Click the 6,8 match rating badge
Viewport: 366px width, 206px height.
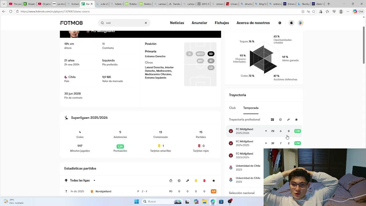[x=214, y=191]
